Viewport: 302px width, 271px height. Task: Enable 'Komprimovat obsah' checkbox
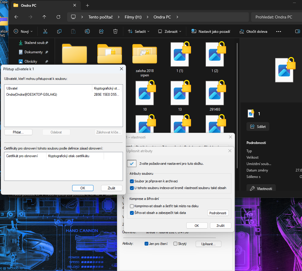tap(132, 206)
